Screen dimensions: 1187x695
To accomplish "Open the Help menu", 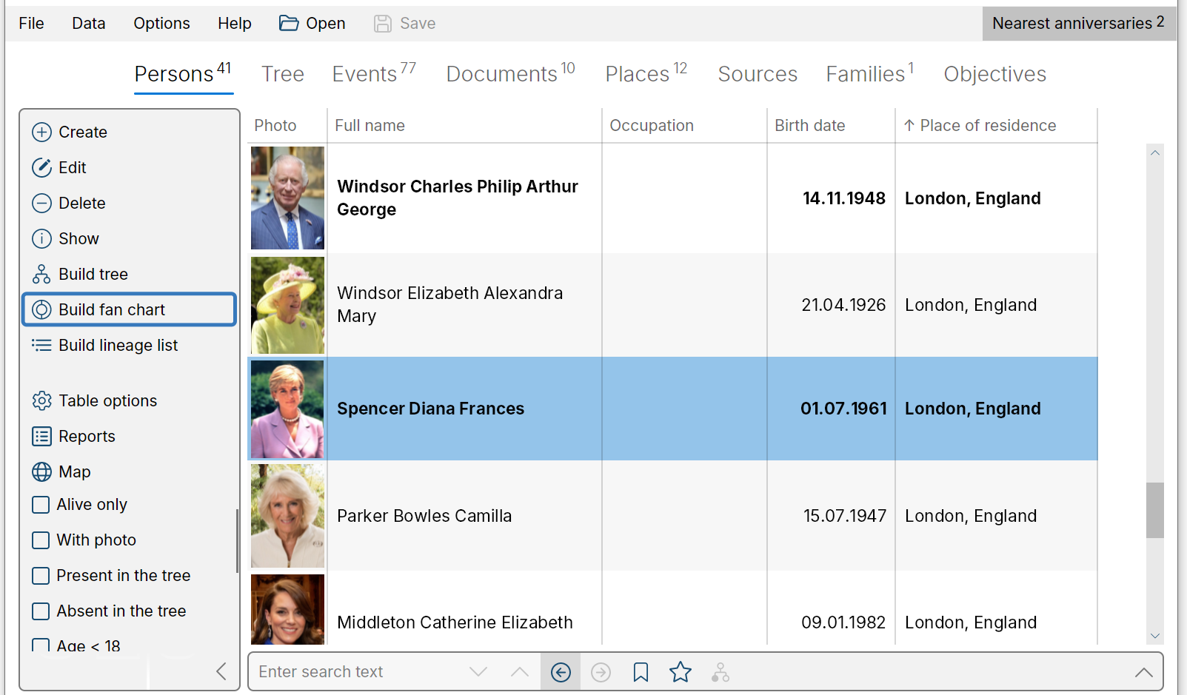I will pyautogui.click(x=235, y=24).
